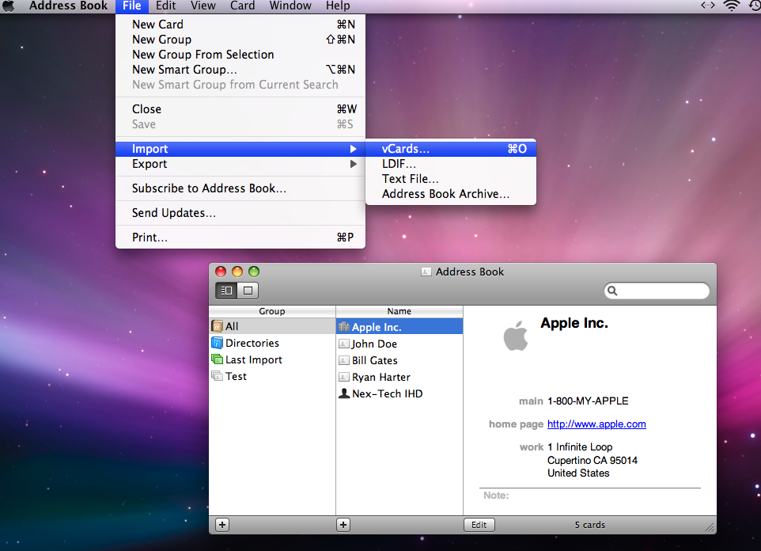Import Address Book Archive…
Image resolution: width=761 pixels, height=551 pixels.
(x=451, y=194)
